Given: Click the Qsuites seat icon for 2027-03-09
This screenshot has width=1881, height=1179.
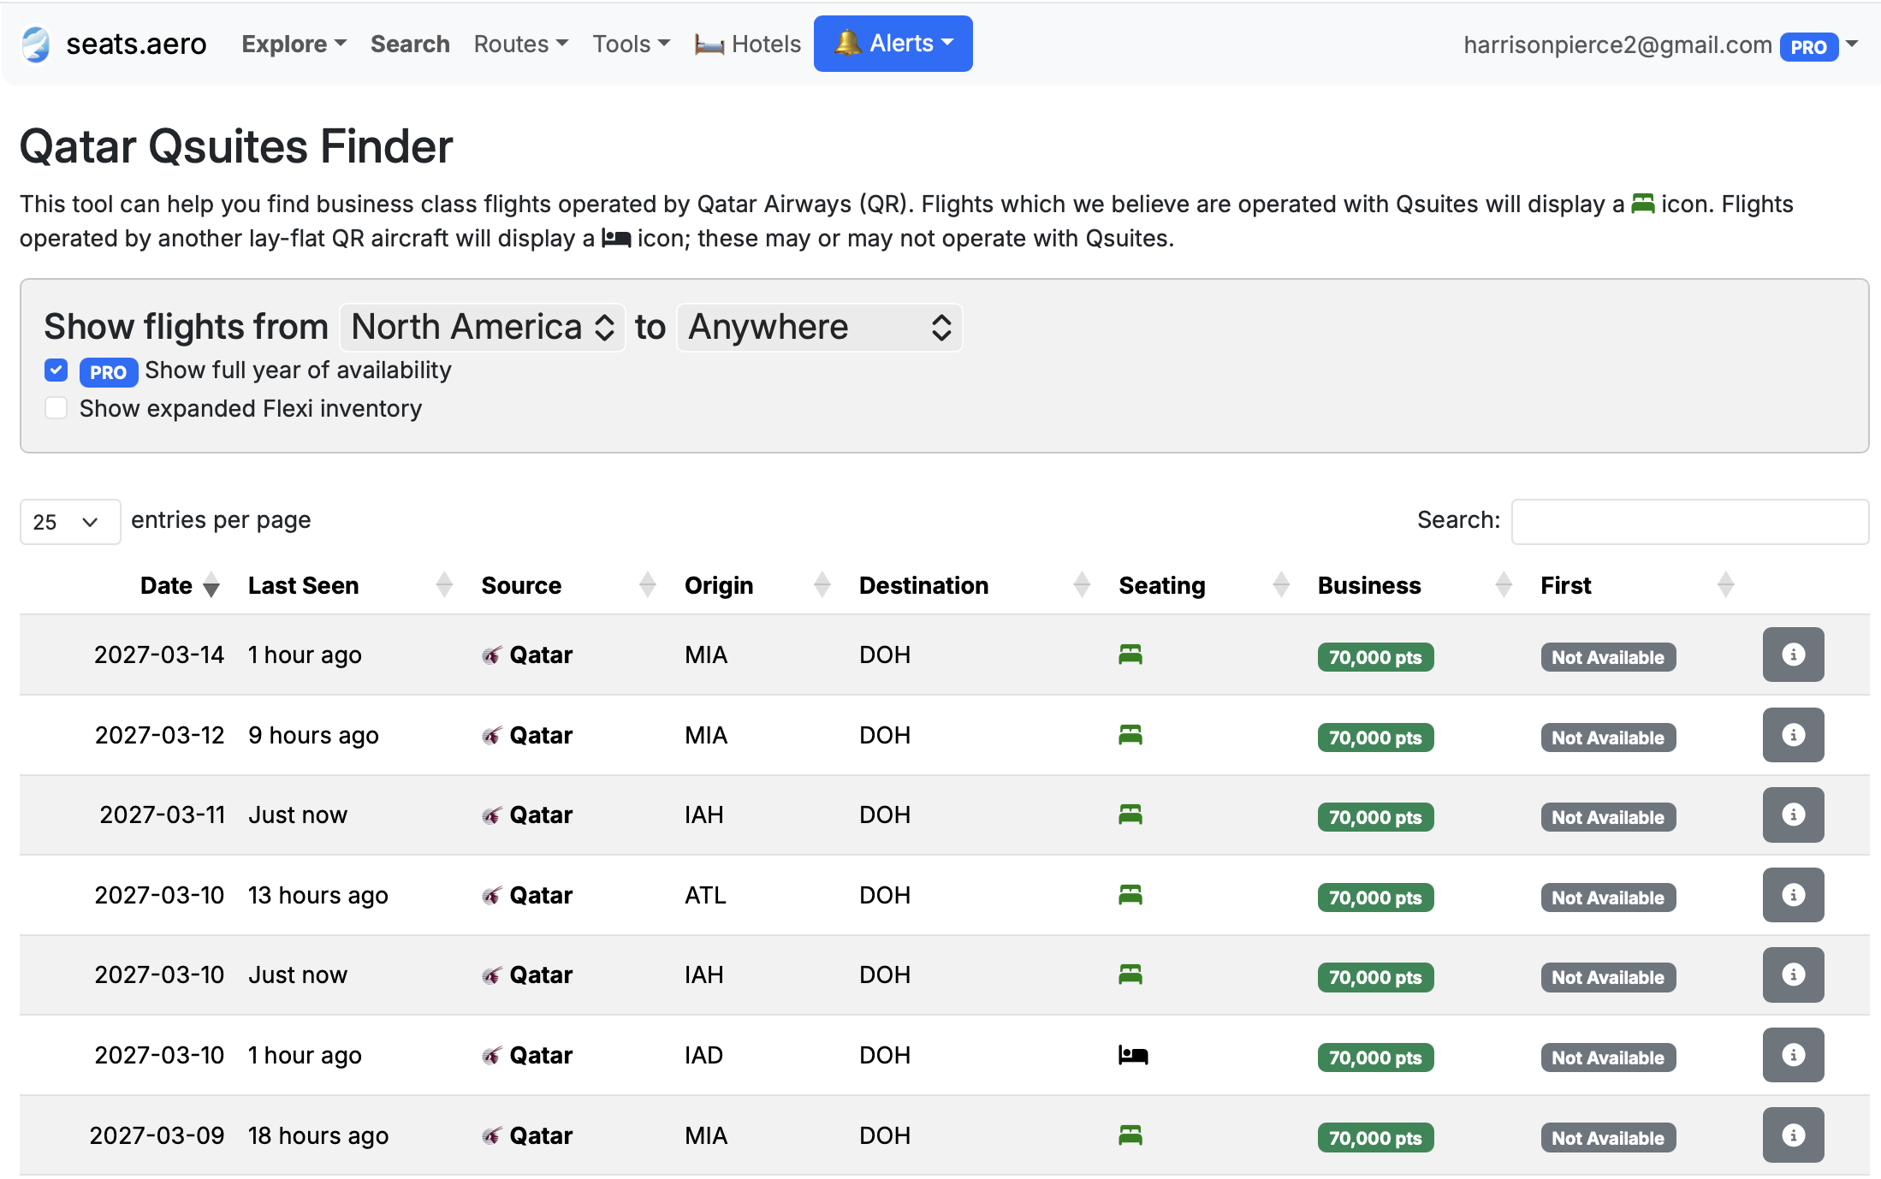Looking at the screenshot, I should 1130,1135.
